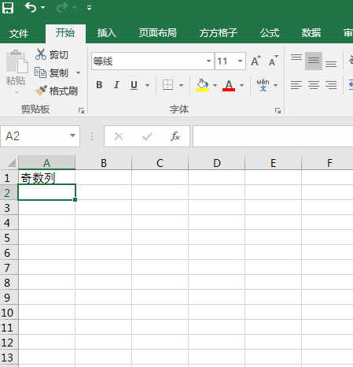Screen dimensions: 353x367
Task: Select column B header
Action: [x=104, y=163]
